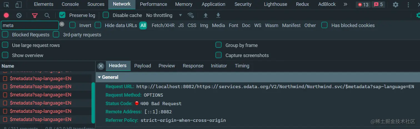
Task: Open network conditions wifi icon
Action: click(x=190, y=15)
